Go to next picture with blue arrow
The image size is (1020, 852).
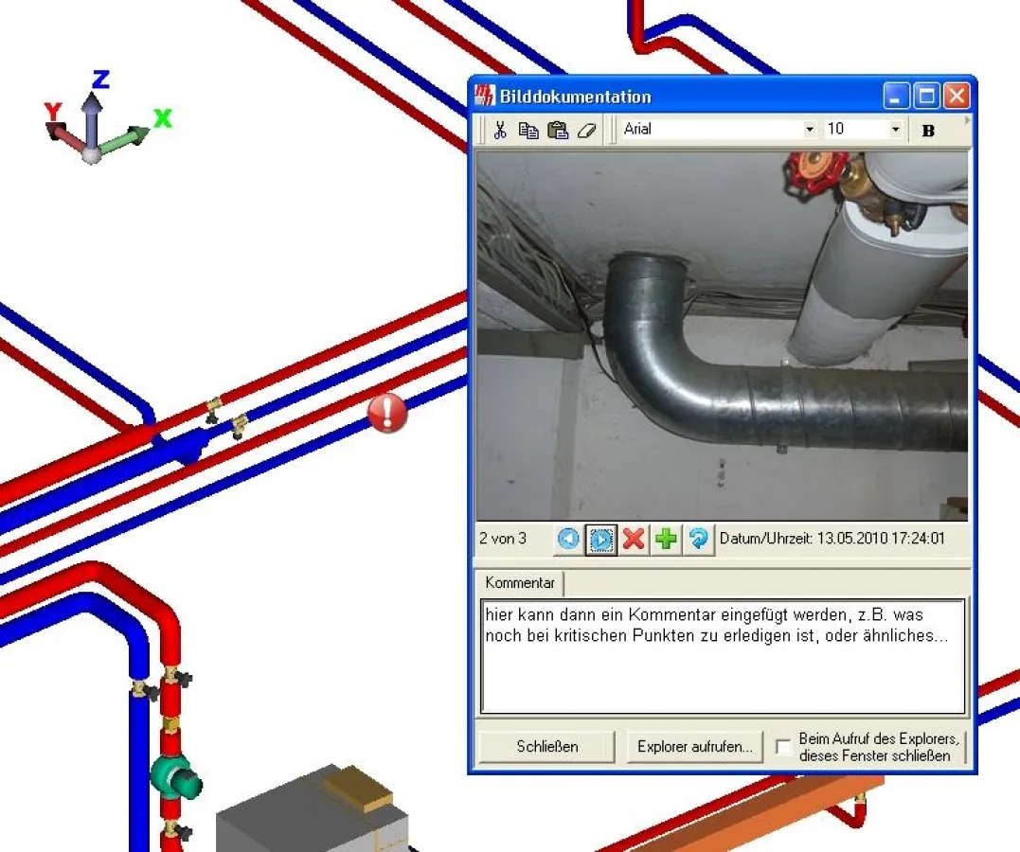[601, 540]
